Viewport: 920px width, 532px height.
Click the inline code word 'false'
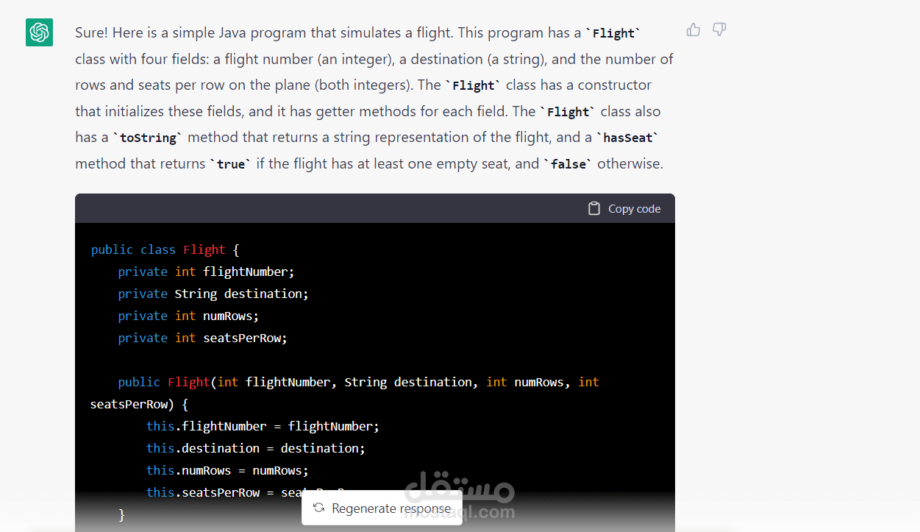[568, 164]
